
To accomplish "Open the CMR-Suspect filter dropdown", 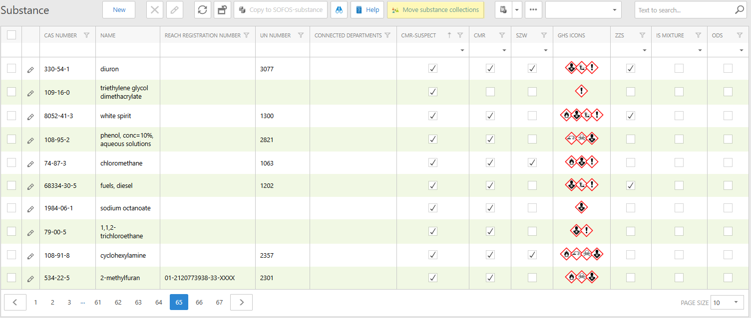I will tap(462, 50).
